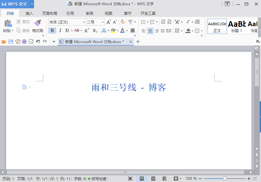The image size is (261, 182).
Task: Toggle page layout view in status bar
Action: click(142, 179)
